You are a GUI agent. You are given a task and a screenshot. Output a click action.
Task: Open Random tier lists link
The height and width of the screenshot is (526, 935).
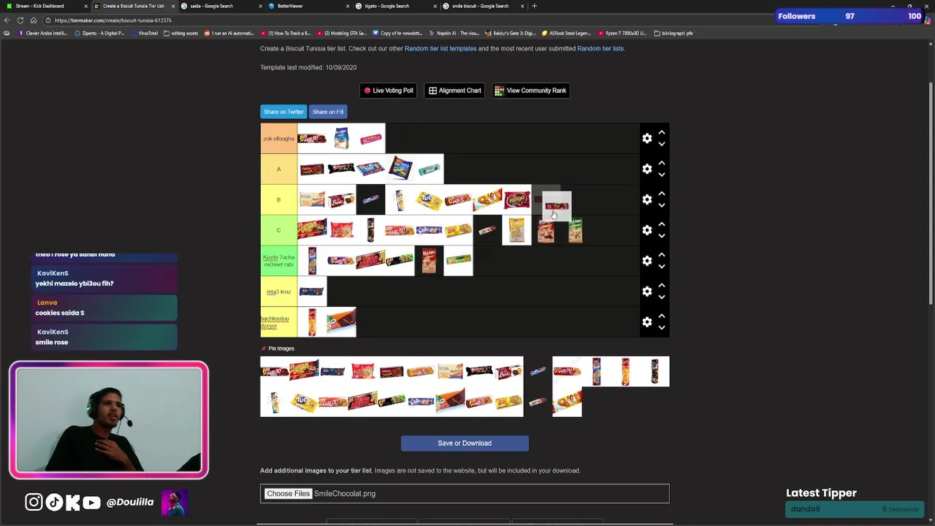[600, 49]
